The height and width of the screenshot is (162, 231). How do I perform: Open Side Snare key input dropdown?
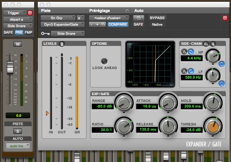point(68,34)
